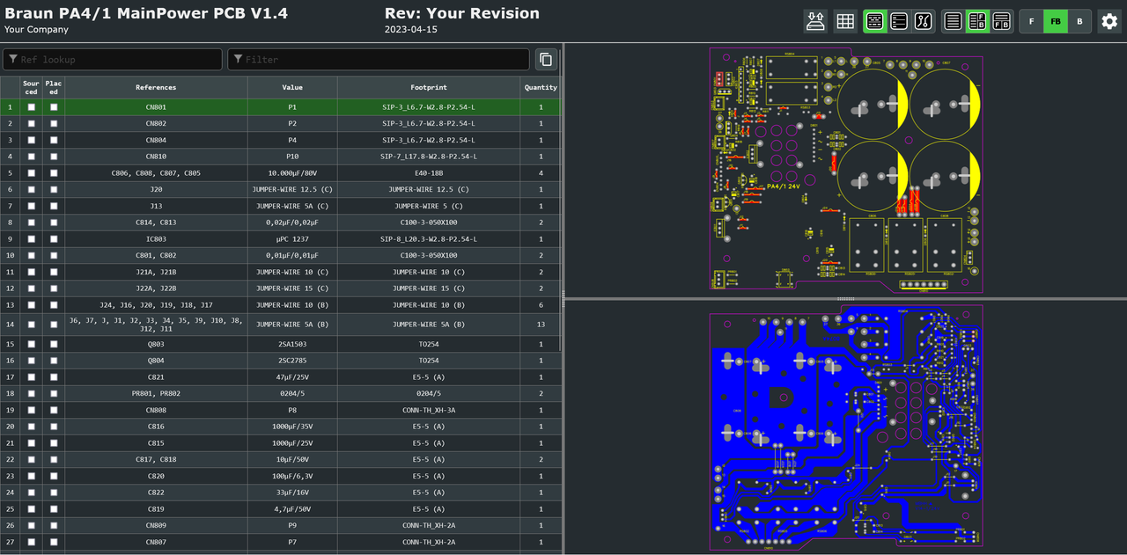Show only the back layer (B)
The image size is (1127, 555).
[1079, 21]
